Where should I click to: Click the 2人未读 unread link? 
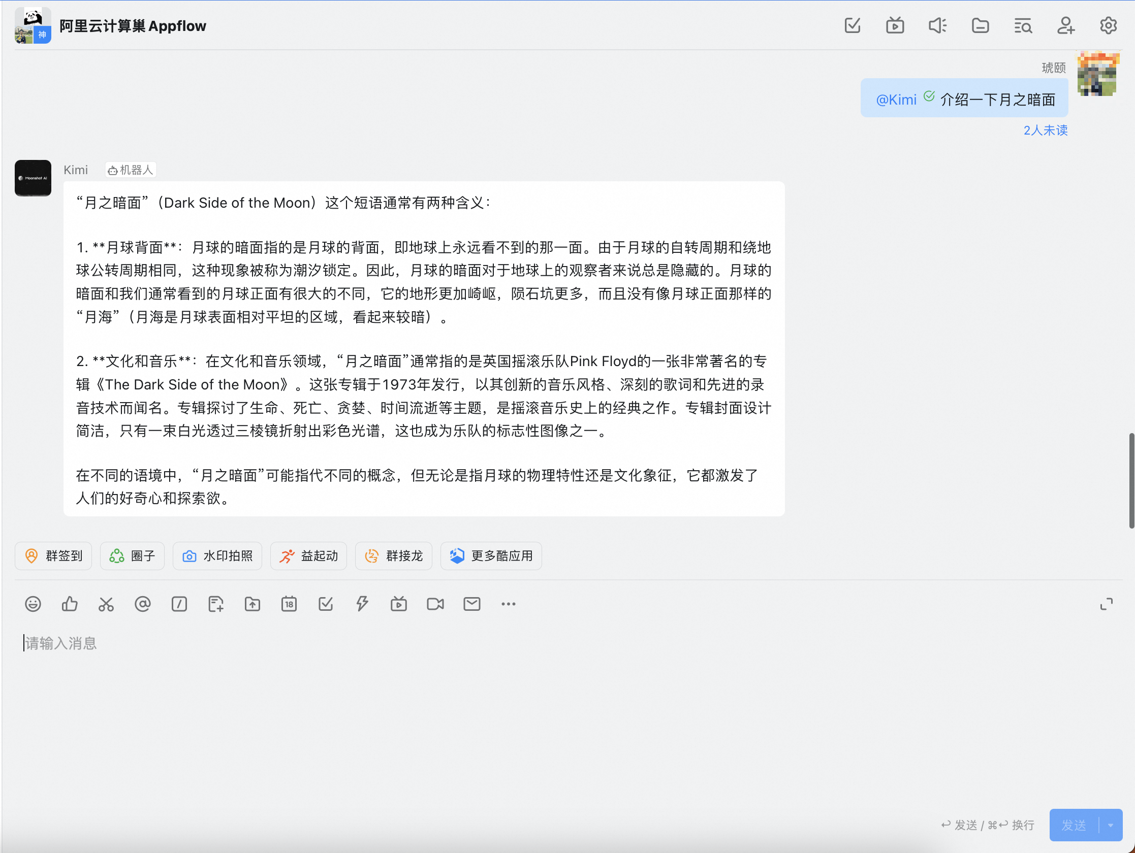1045,130
